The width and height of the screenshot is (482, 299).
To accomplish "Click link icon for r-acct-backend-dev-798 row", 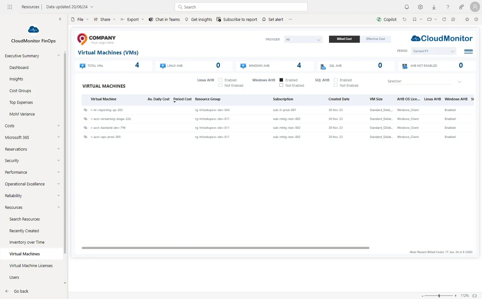I will (85, 128).
